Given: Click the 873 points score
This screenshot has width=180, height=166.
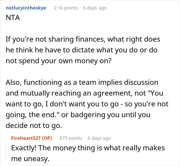Looking at the screenshot, I should pos(71,138).
